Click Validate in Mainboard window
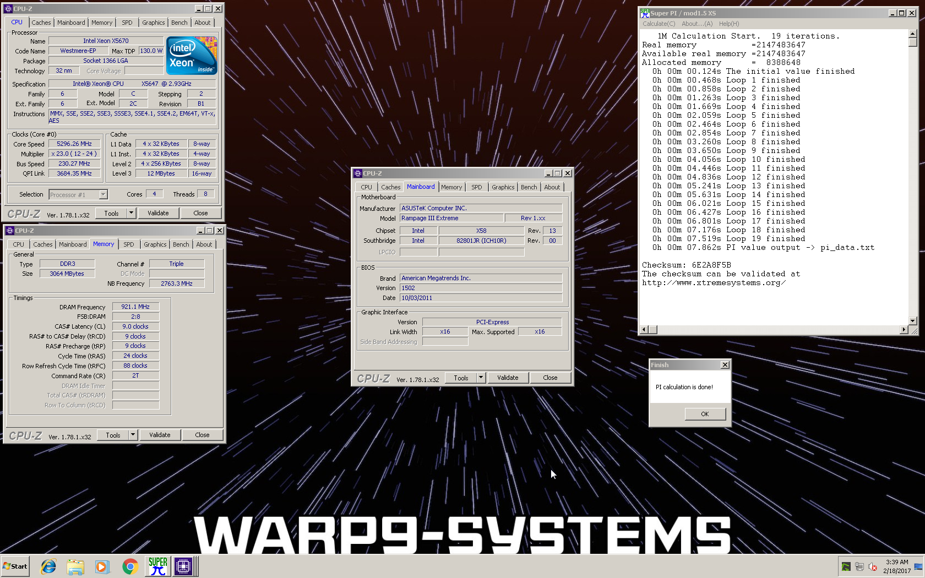Image resolution: width=925 pixels, height=578 pixels. (508, 378)
